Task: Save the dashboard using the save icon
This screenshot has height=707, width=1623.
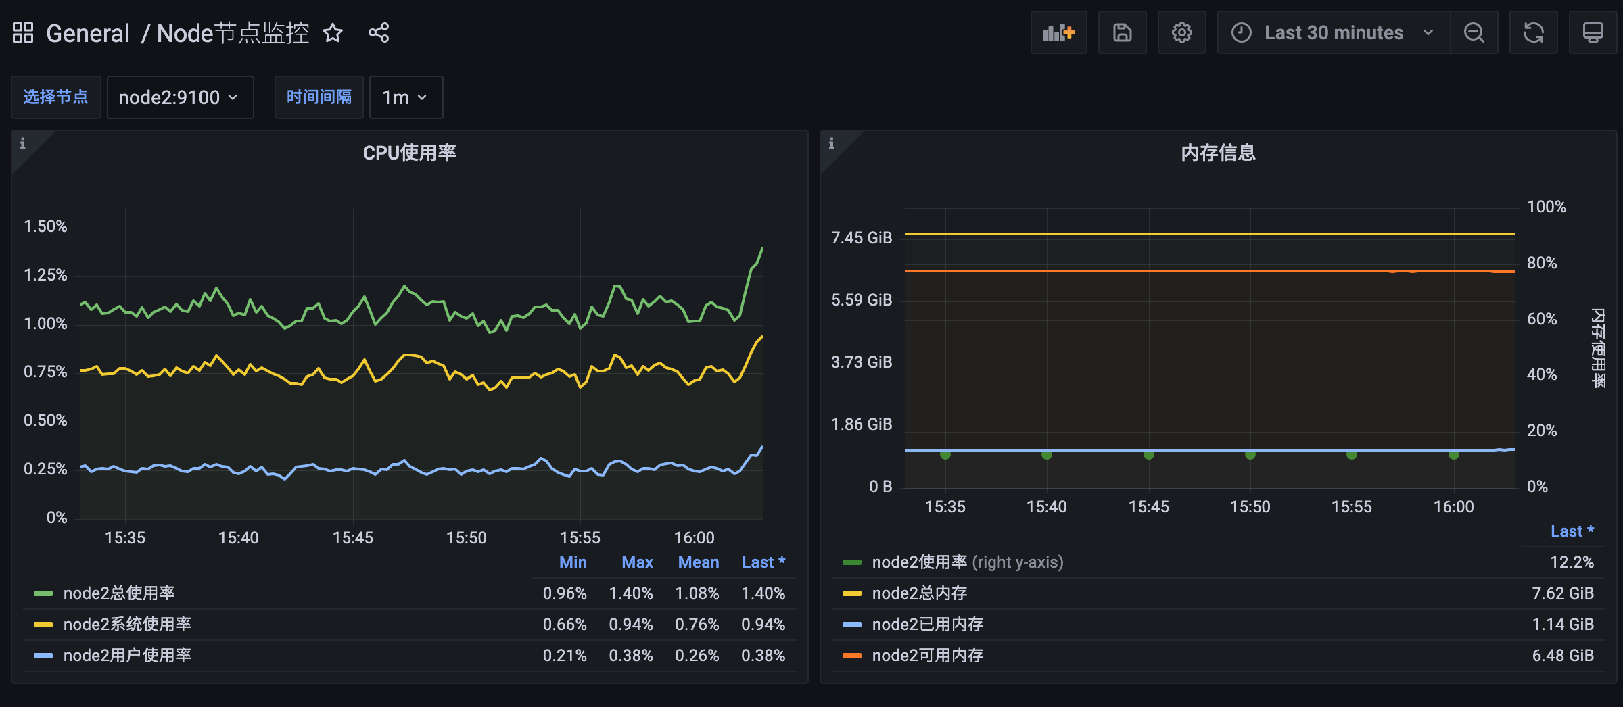Action: pyautogui.click(x=1122, y=32)
